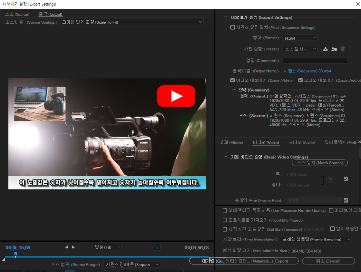Open the Format H.264 dropdown

(x=300, y=38)
